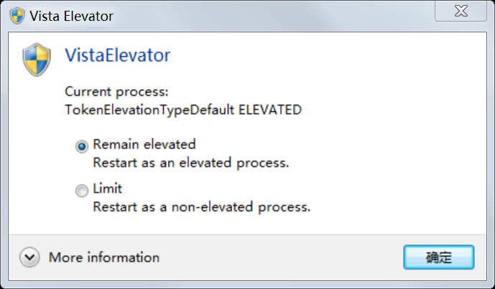This screenshot has height=289, width=495.
Task: Click the TokenElevationTypeDefault ELEVATED status text
Action: coord(182,110)
